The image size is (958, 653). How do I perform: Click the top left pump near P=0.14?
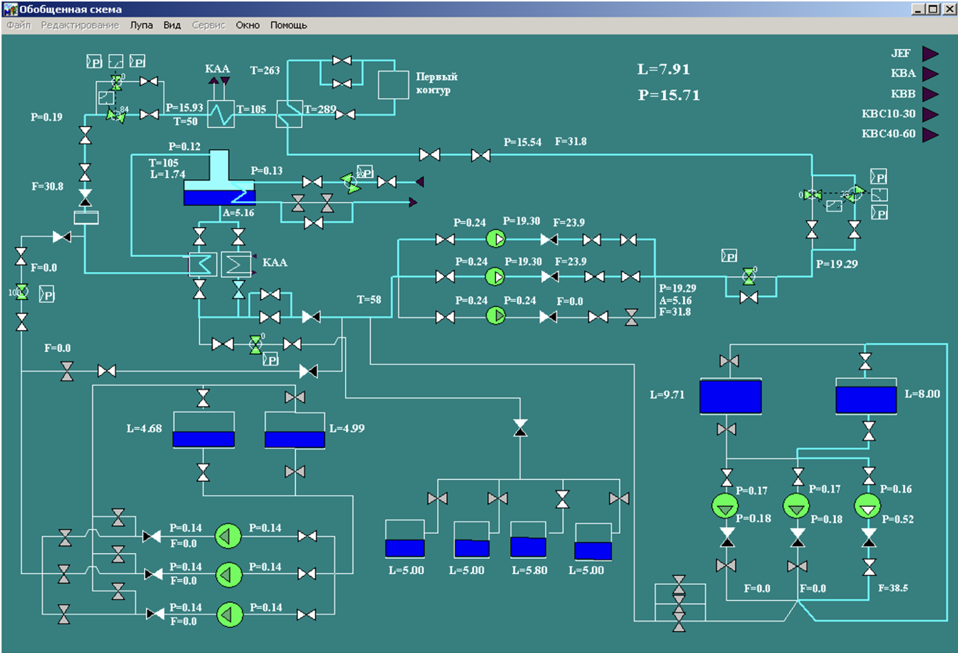click(228, 536)
